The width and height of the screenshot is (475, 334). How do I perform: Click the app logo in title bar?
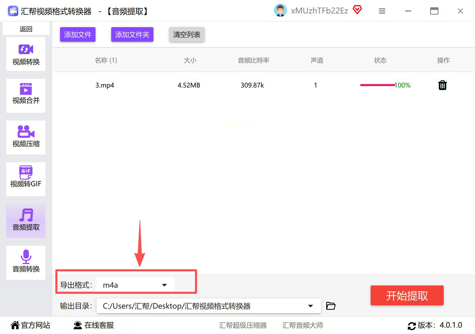(x=13, y=11)
